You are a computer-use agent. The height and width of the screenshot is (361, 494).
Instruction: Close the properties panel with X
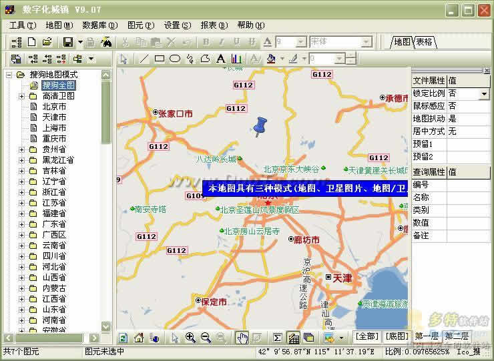click(487, 71)
